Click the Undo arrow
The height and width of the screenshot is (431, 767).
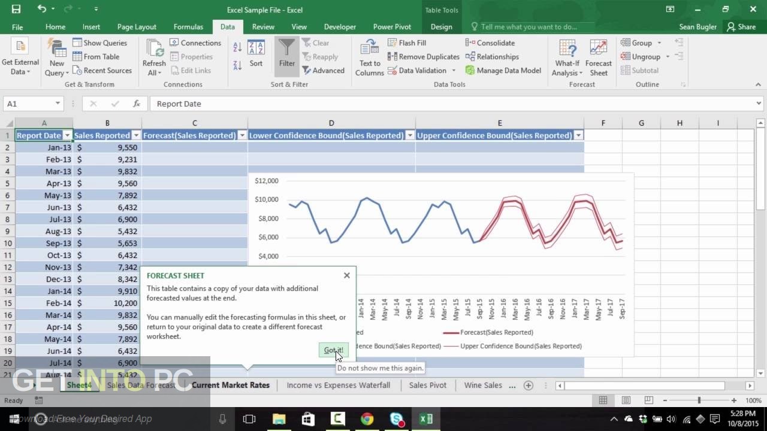41,10
